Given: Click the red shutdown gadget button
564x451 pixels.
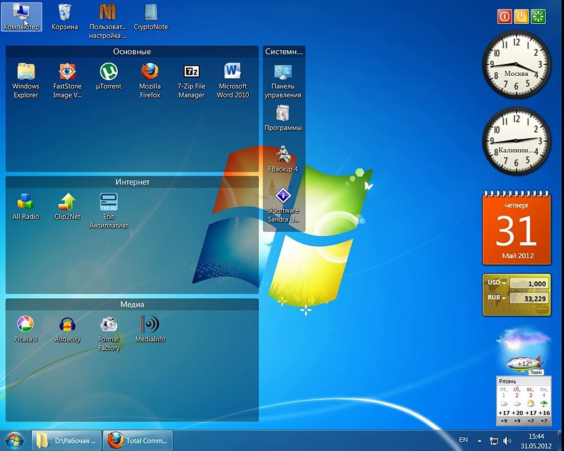Looking at the screenshot, I should [504, 16].
